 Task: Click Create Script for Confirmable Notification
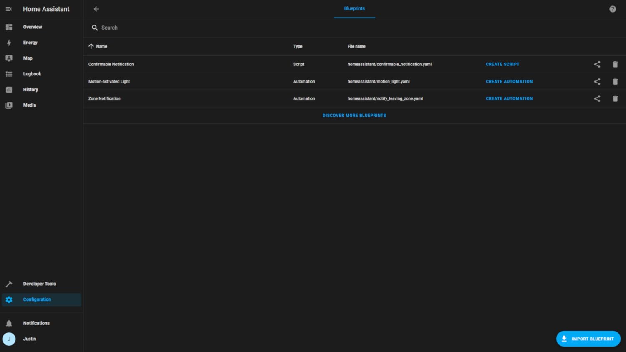coord(502,64)
